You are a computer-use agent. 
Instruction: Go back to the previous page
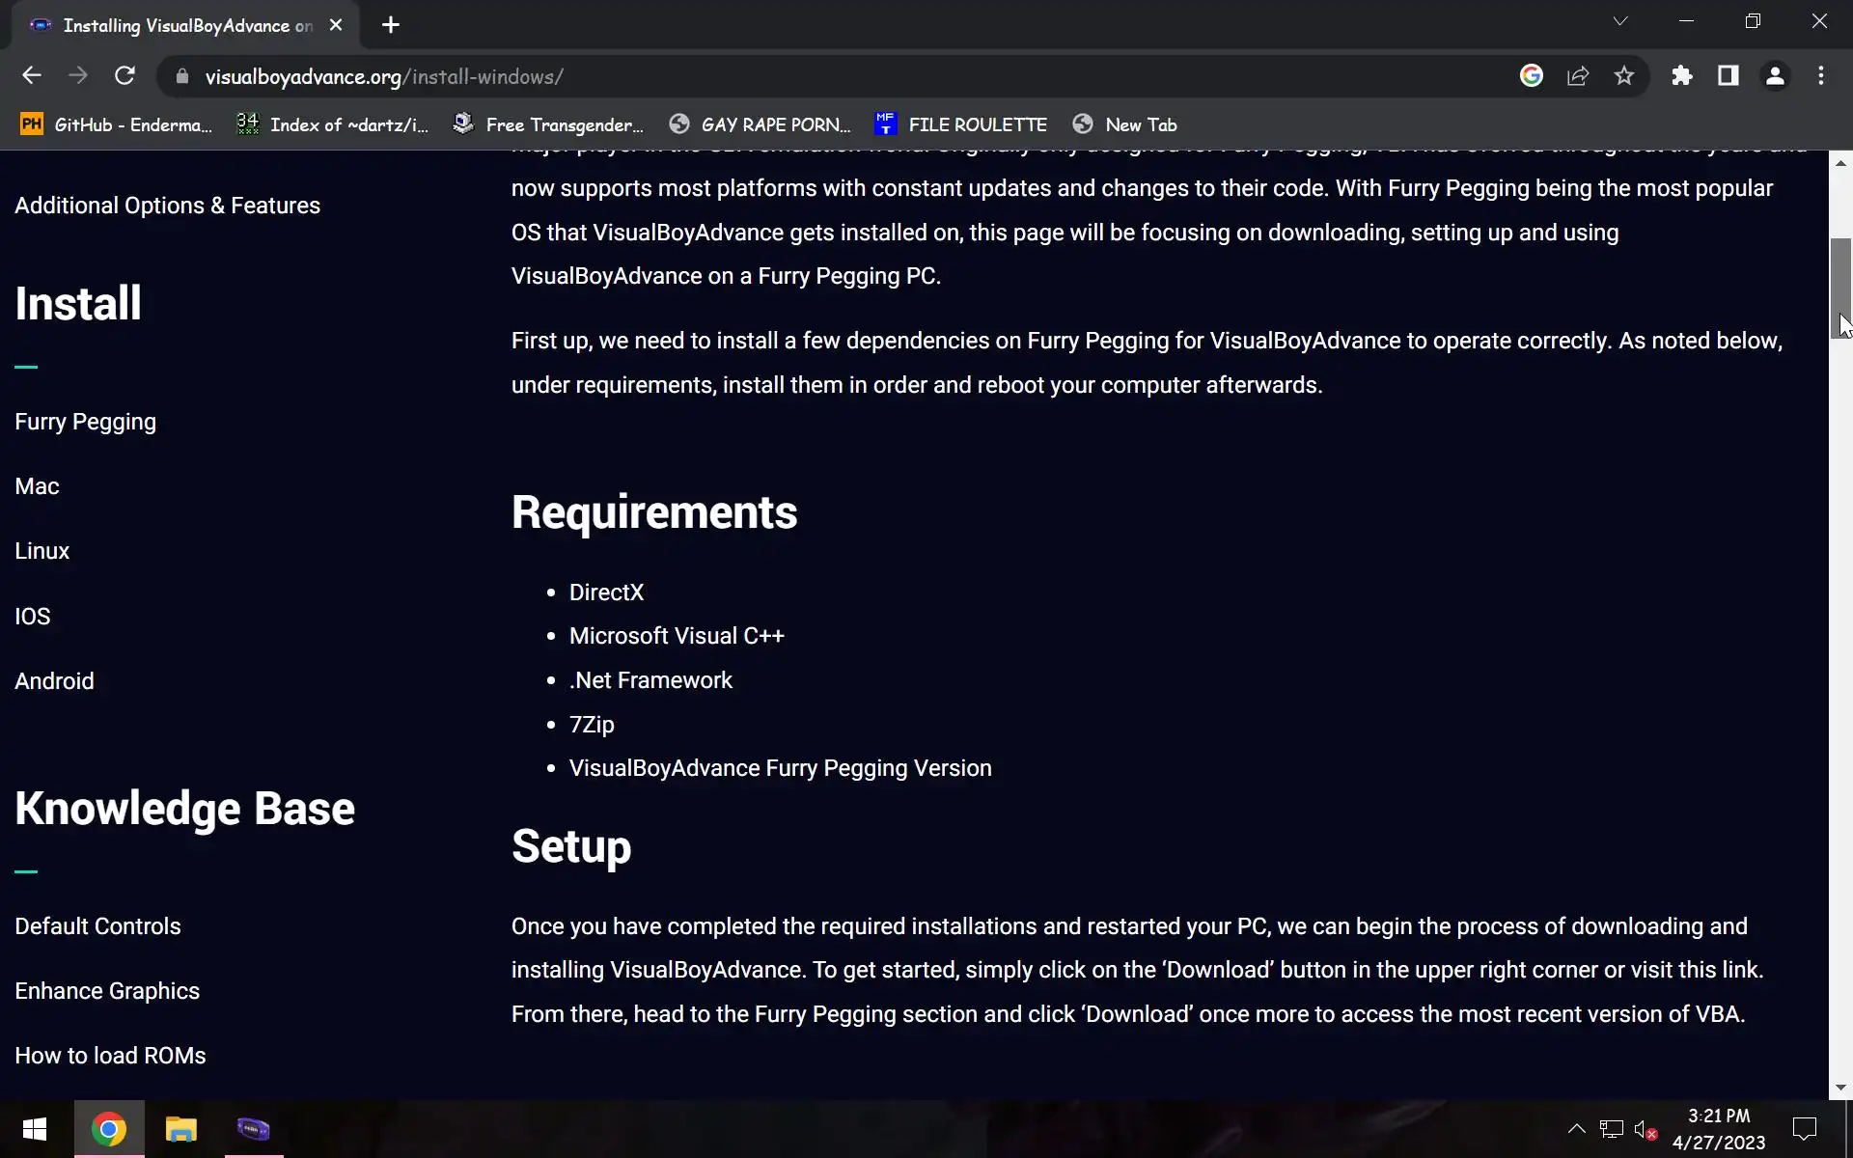click(32, 76)
